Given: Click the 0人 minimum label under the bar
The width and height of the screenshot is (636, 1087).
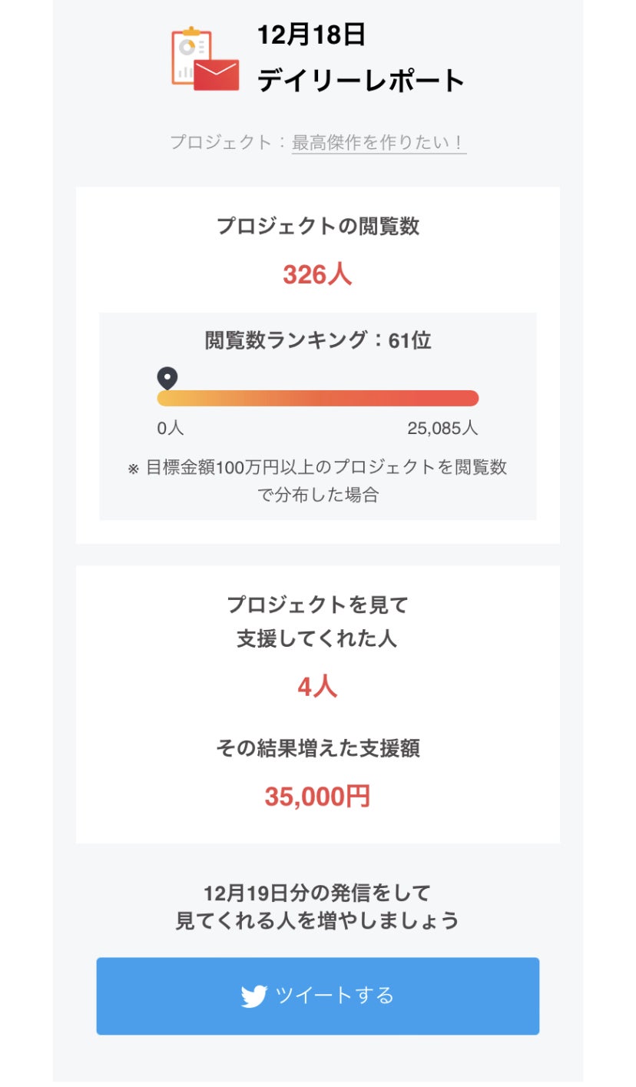Looking at the screenshot, I should (171, 429).
